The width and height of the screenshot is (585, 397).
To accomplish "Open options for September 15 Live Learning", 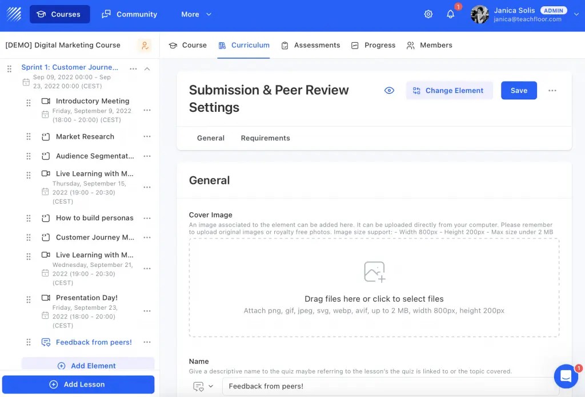I will 147,187.
